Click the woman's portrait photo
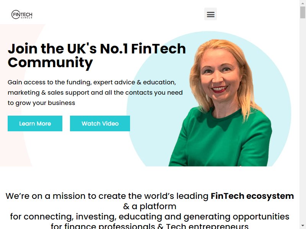This screenshot has width=306, height=229. click(220, 103)
